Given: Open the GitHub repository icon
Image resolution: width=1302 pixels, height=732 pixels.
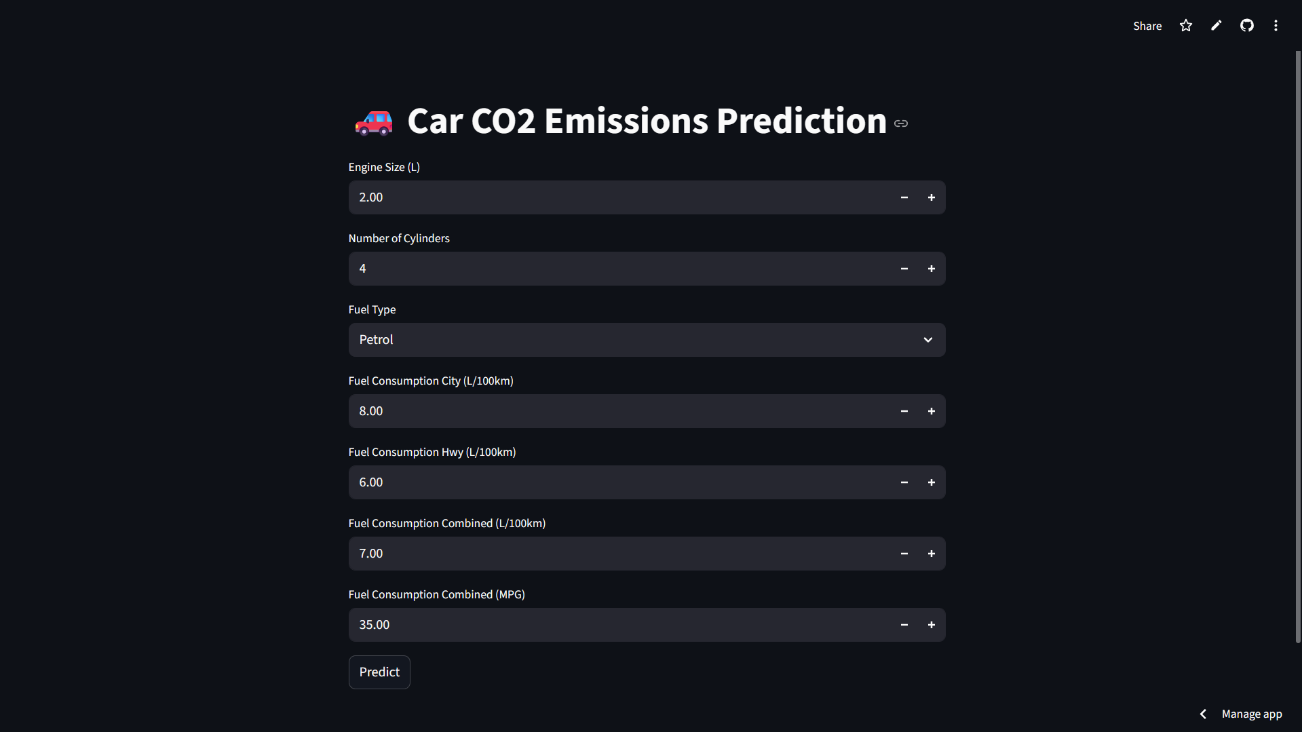Looking at the screenshot, I should tap(1247, 26).
